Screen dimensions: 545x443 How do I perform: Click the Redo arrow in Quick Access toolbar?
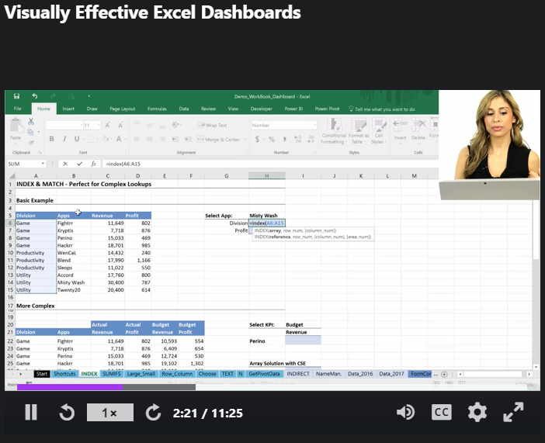click(53, 96)
